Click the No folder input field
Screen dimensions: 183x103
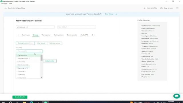tap(77, 27)
